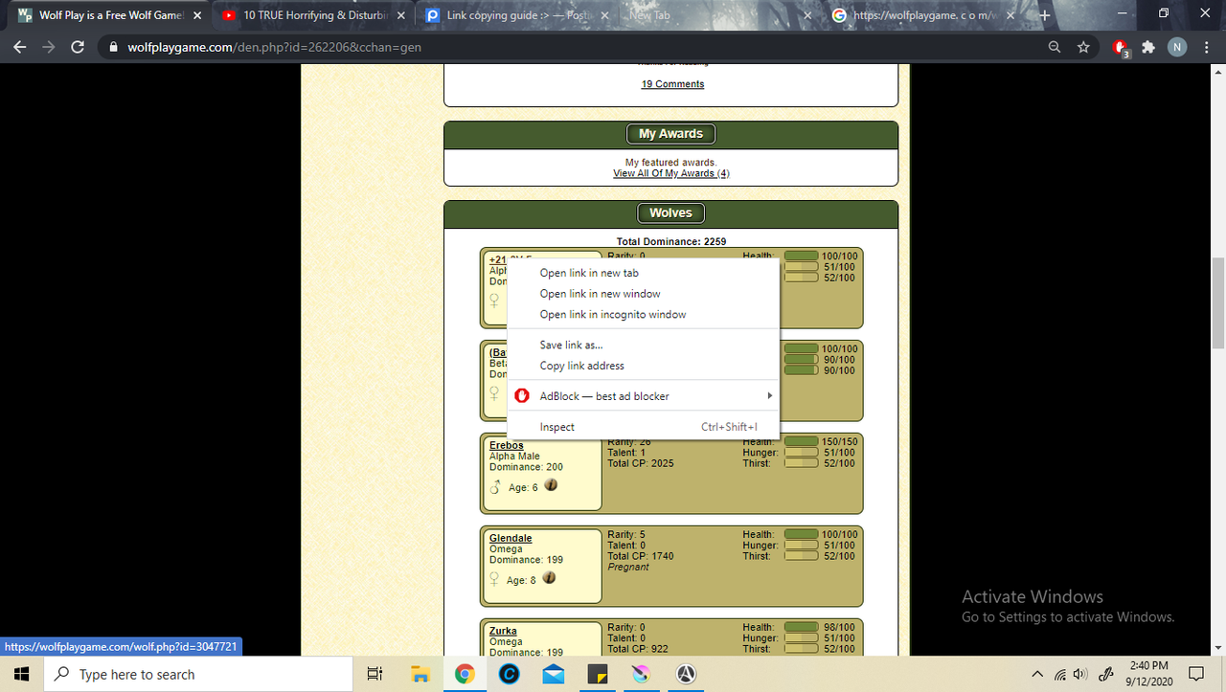
Task: Open Glendale wolf link
Action: coord(511,538)
